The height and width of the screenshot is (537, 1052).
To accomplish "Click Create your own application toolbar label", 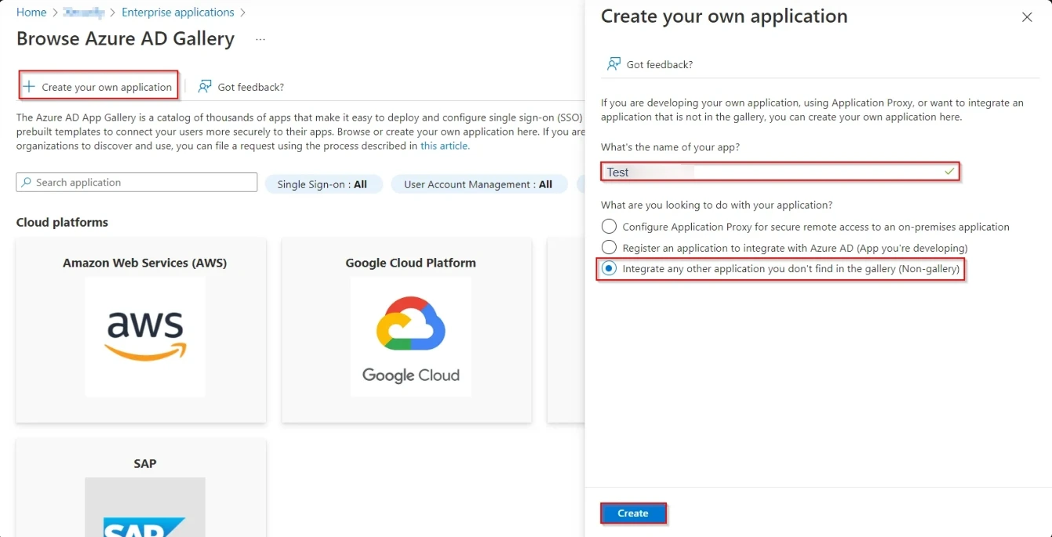I will [107, 87].
